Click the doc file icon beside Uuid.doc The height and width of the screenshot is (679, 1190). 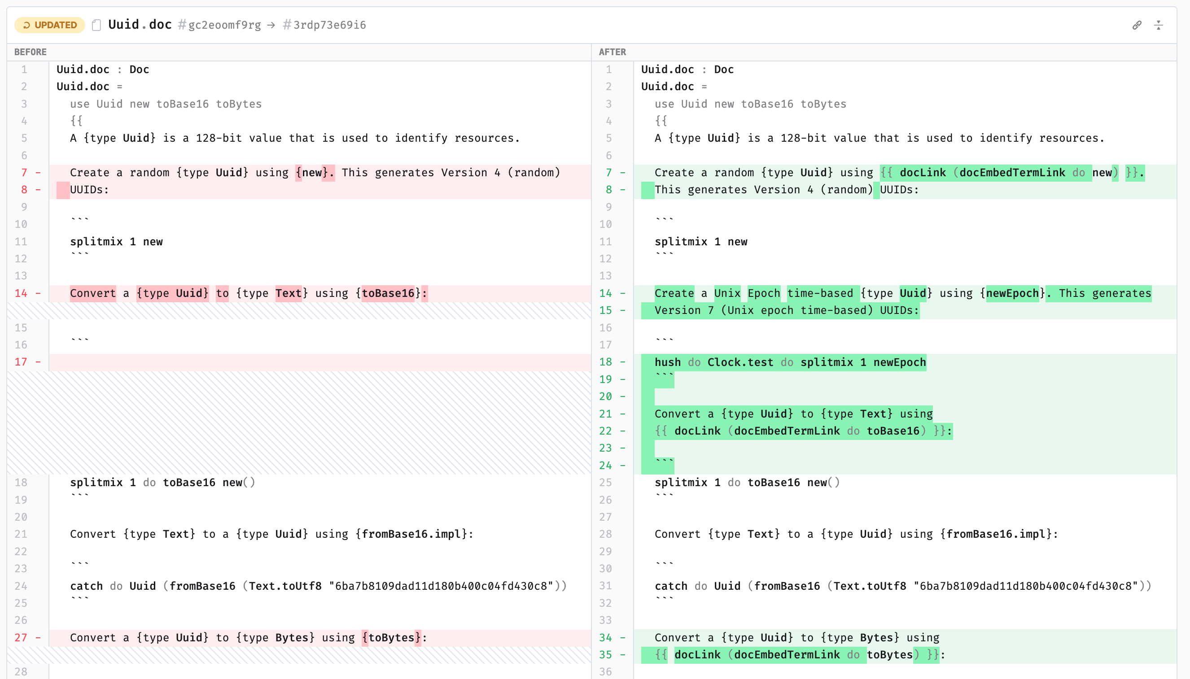(x=96, y=25)
